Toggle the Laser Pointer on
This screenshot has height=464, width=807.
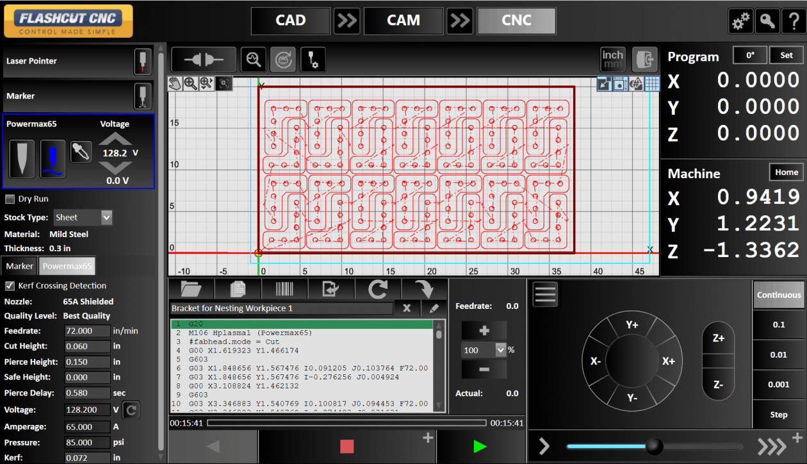[142, 62]
